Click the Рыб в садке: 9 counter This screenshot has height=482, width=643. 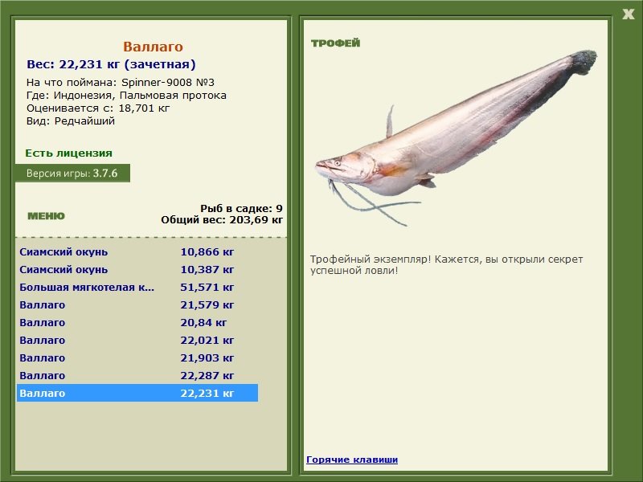click(x=242, y=208)
